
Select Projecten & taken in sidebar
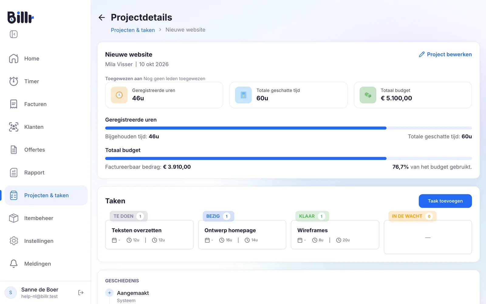(46, 195)
